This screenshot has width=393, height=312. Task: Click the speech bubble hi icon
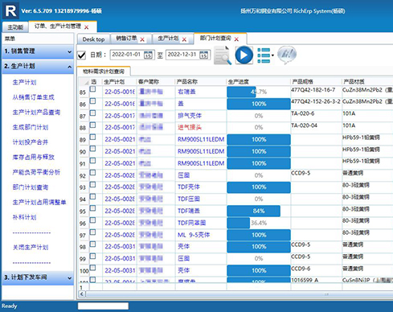(287, 55)
